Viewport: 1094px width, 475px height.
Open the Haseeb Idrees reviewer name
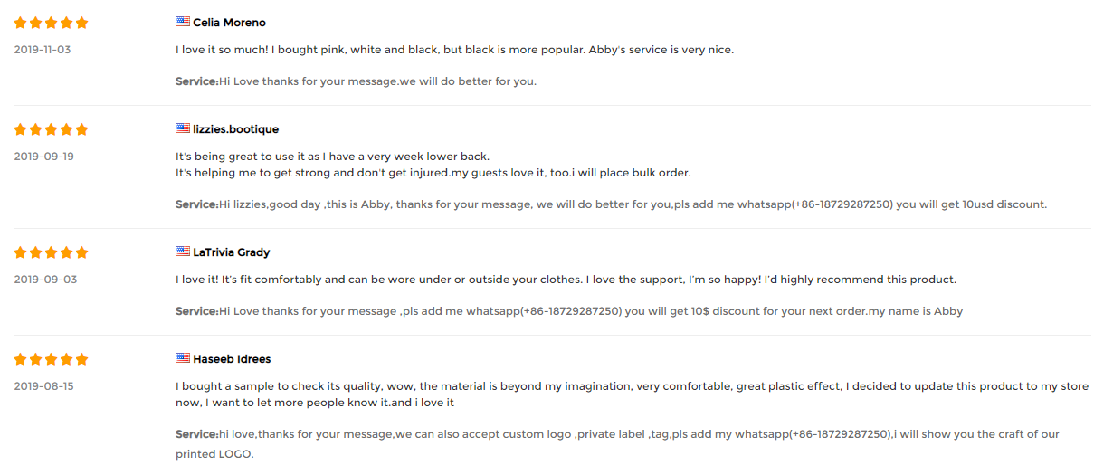point(232,359)
